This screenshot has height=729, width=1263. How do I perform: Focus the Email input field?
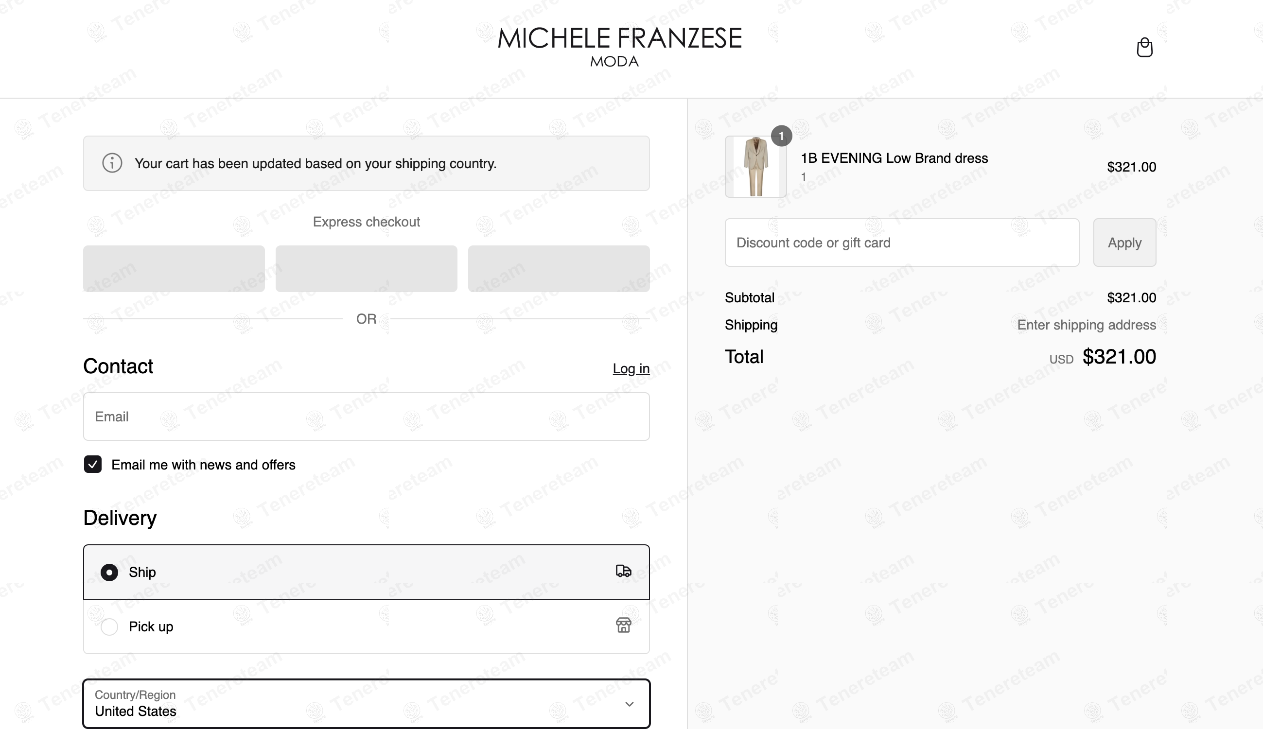(x=366, y=416)
